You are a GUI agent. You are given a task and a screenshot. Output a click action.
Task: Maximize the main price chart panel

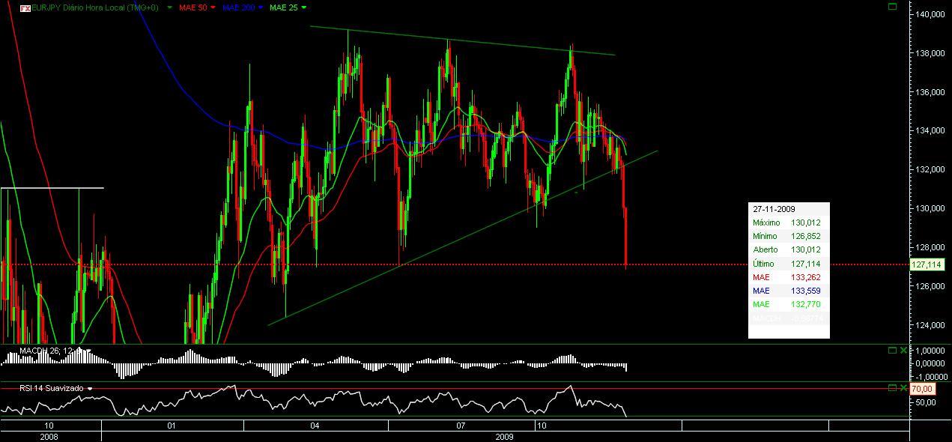click(x=892, y=7)
